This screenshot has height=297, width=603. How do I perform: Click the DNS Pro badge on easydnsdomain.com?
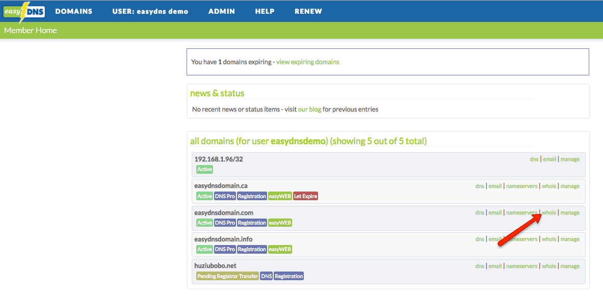(224, 222)
